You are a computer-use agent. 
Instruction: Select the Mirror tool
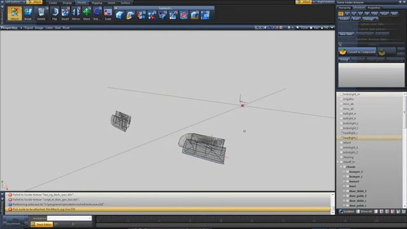[x=76, y=13]
